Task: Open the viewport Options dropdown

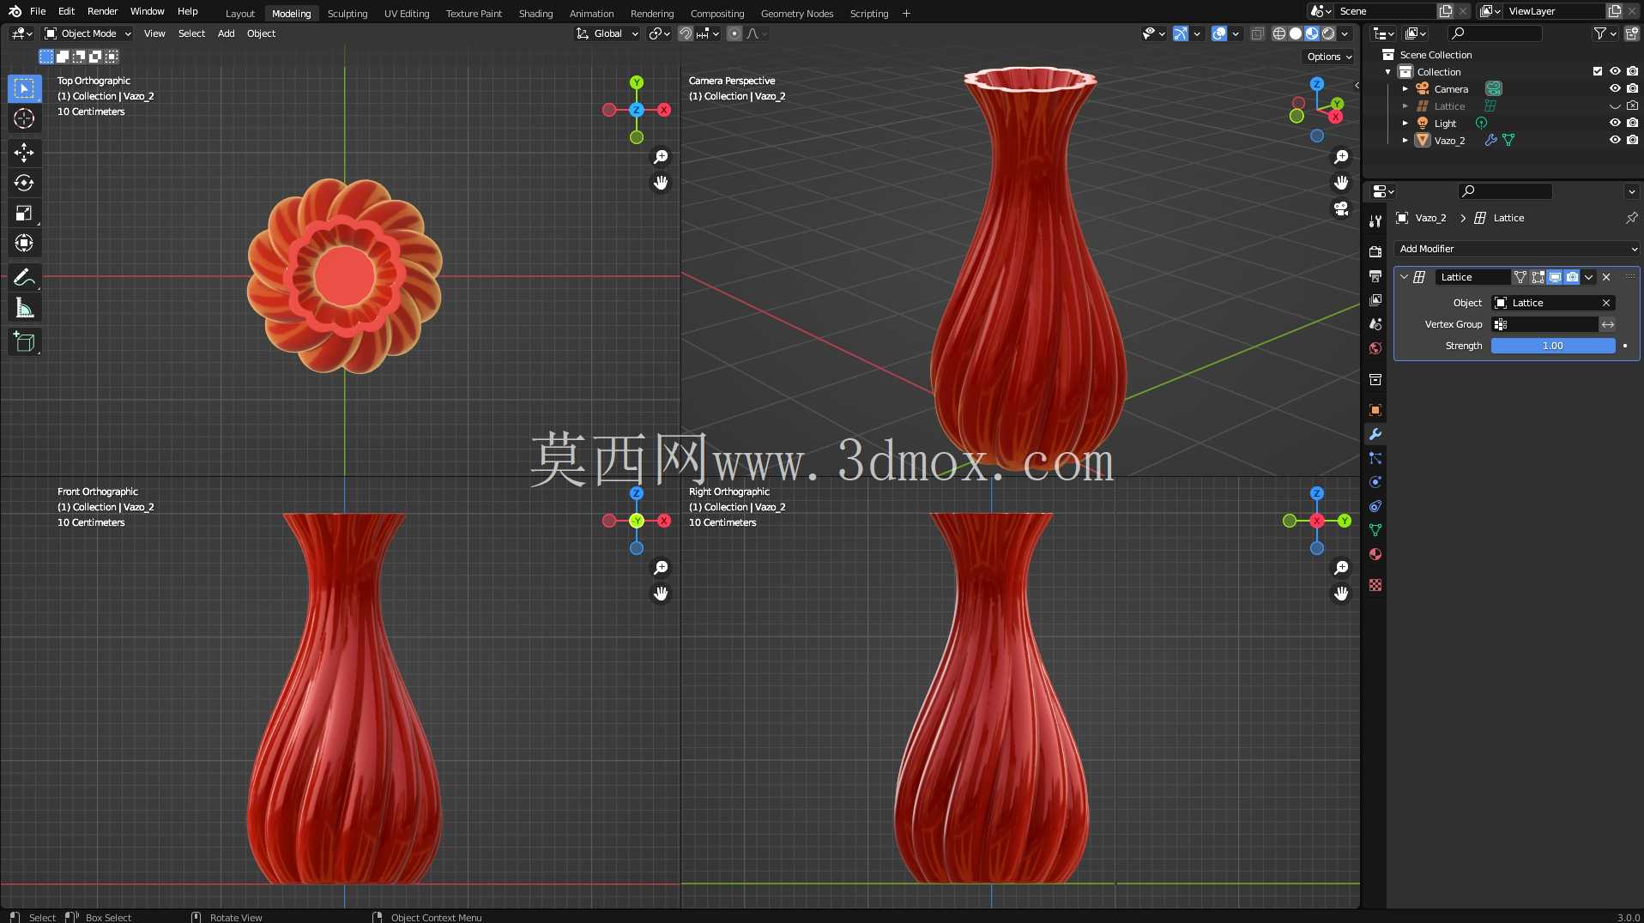Action: (x=1329, y=57)
